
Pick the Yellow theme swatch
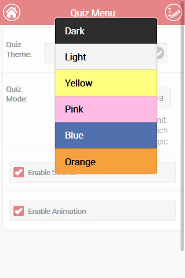pos(106,83)
